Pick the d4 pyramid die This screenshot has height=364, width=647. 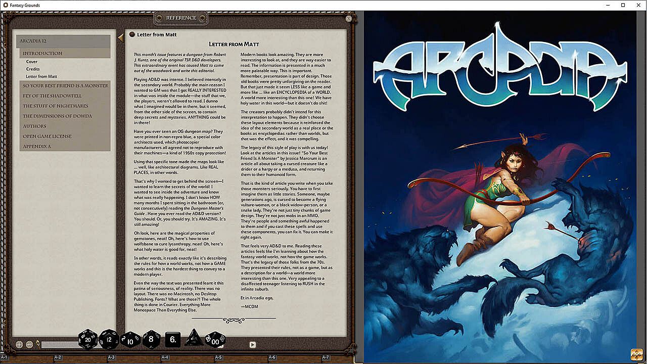194,338
